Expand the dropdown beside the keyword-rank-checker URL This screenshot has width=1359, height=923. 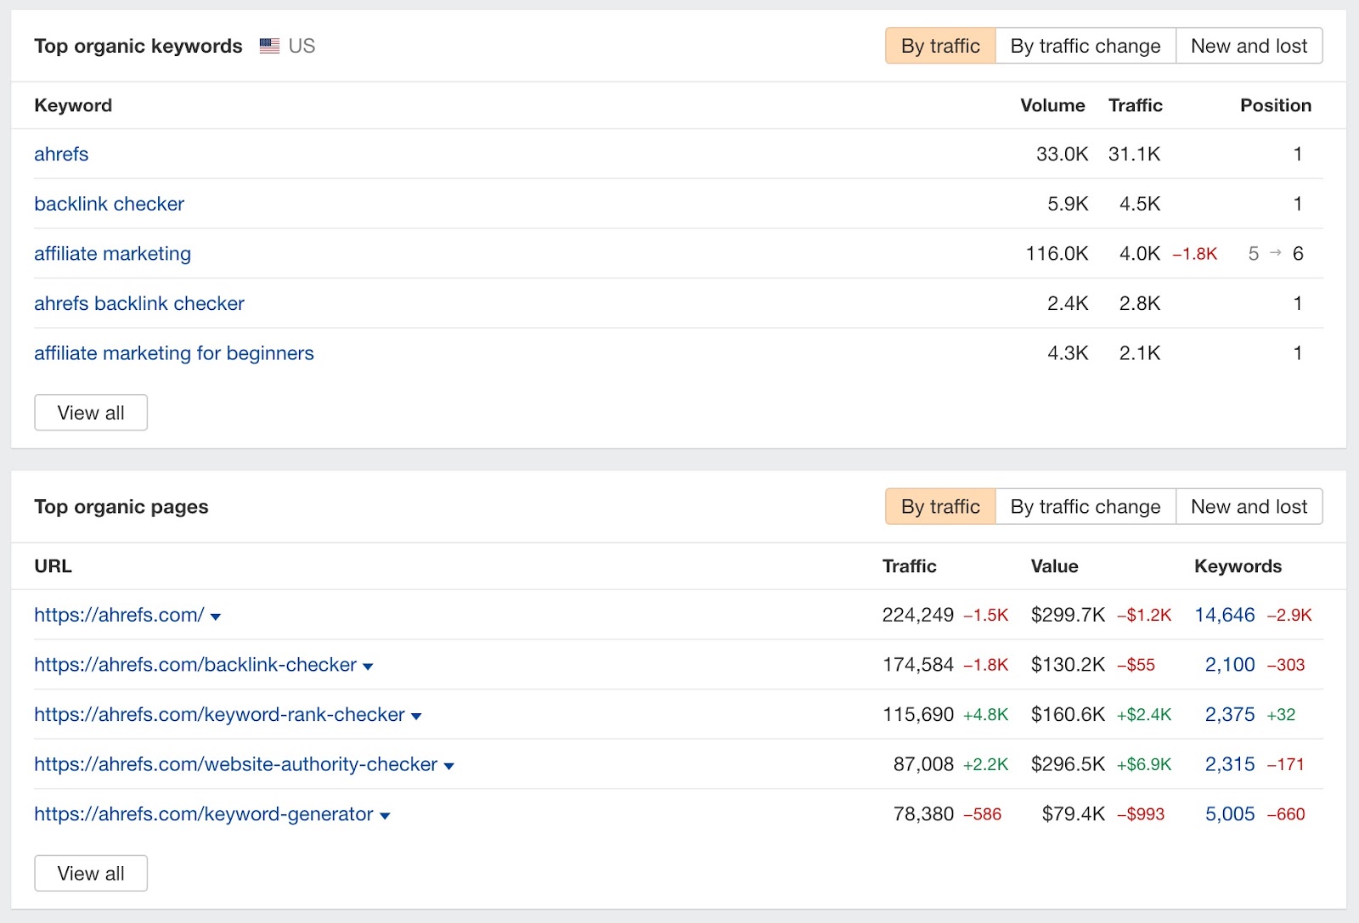coord(416,715)
